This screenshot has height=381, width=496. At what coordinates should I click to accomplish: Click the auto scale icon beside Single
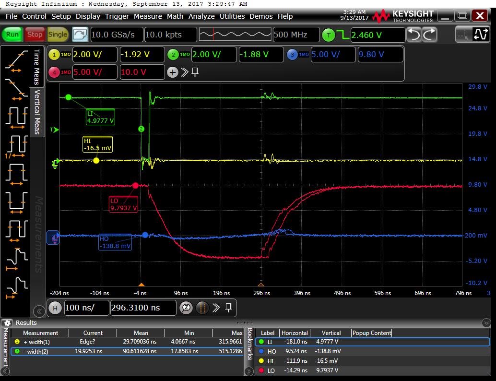point(80,35)
